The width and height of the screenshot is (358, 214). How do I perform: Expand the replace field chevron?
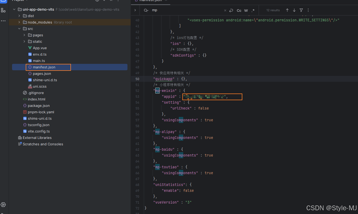coord(135,10)
